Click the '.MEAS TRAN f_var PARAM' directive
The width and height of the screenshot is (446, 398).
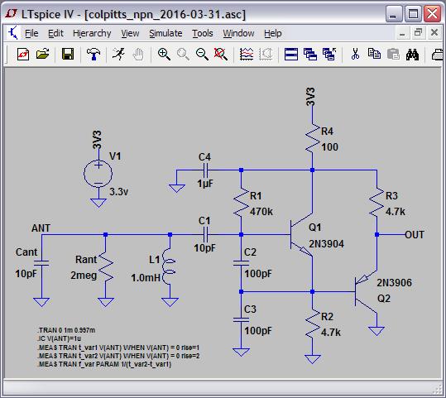coord(104,364)
